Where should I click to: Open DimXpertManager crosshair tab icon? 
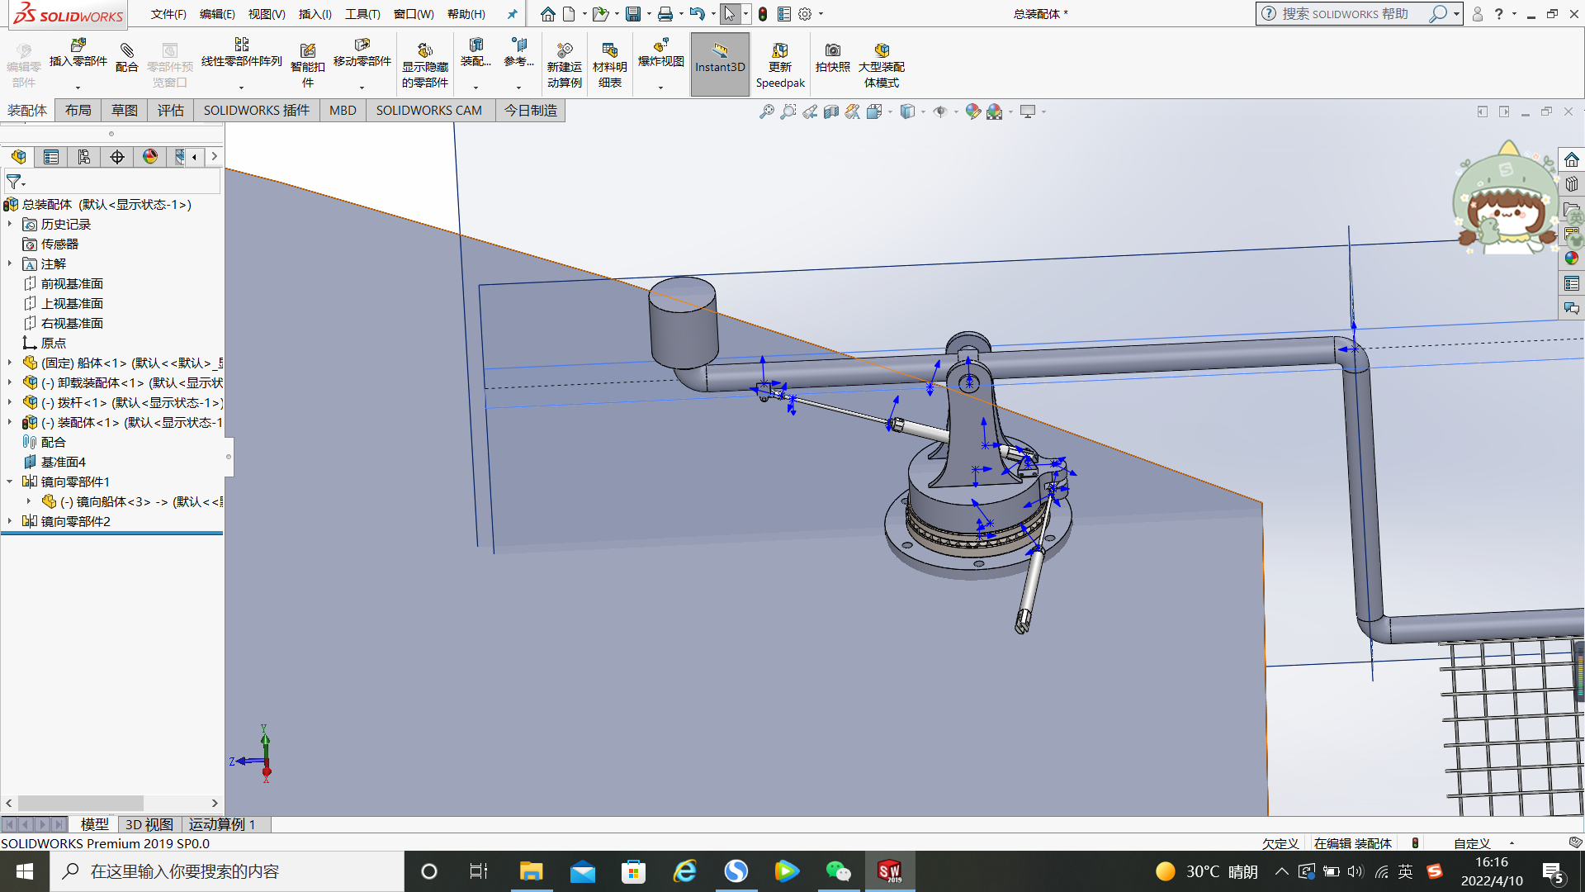[x=117, y=157]
